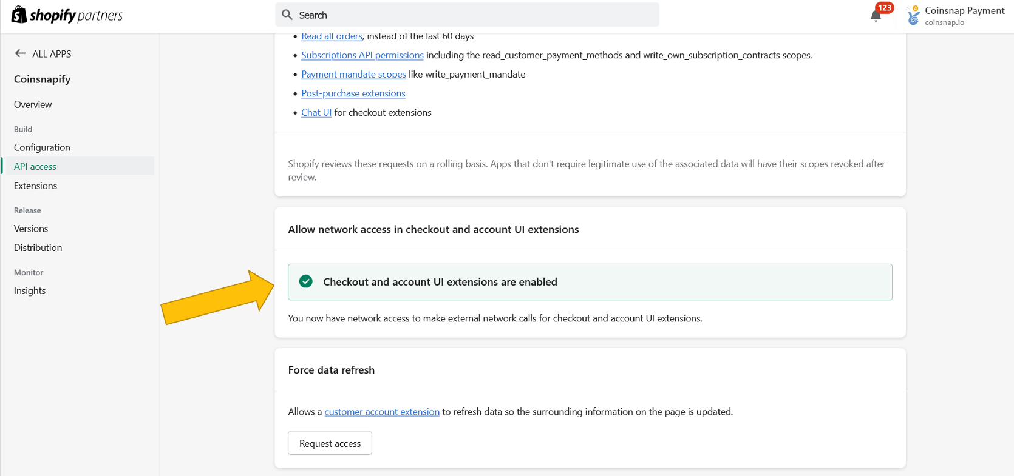Open the Overview page
Image resolution: width=1014 pixels, height=476 pixels.
33,104
